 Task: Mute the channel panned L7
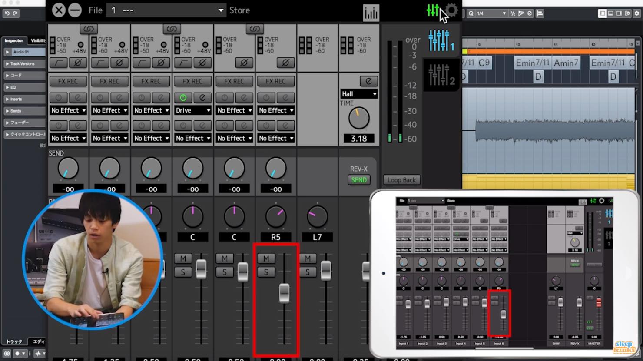pos(308,259)
